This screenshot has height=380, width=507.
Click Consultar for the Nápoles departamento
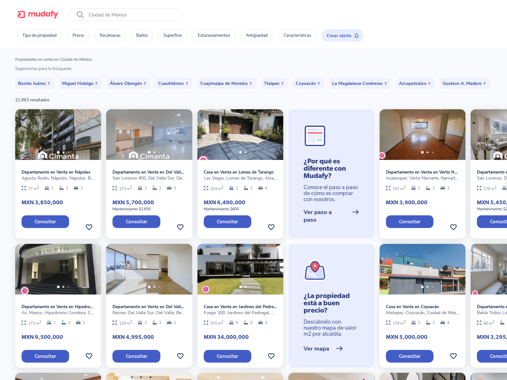(x=45, y=222)
